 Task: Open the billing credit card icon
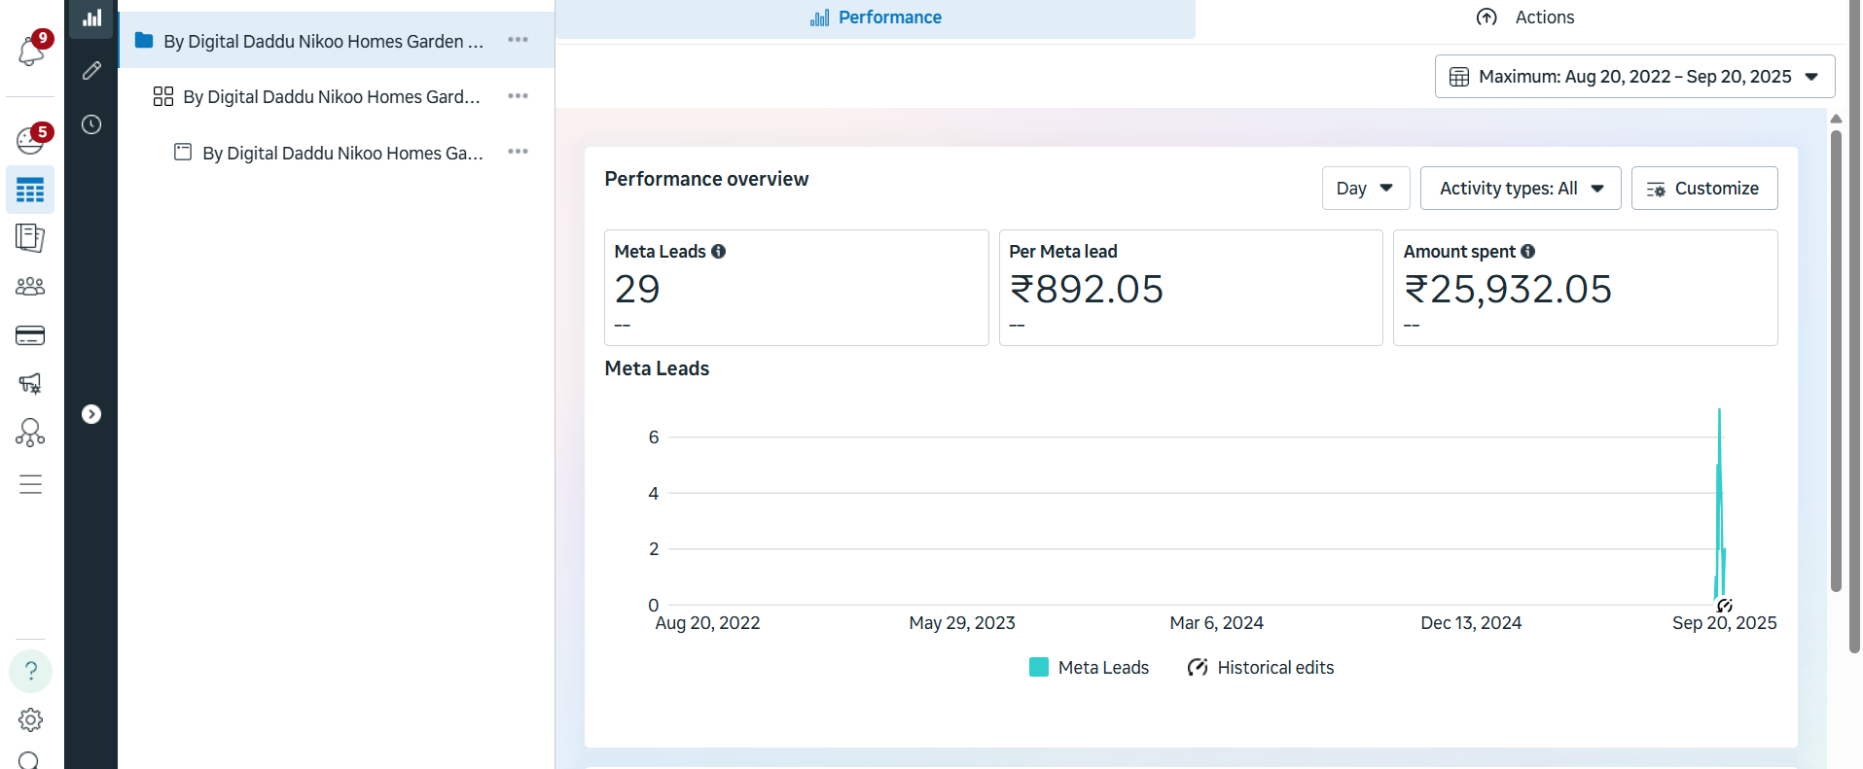30,335
